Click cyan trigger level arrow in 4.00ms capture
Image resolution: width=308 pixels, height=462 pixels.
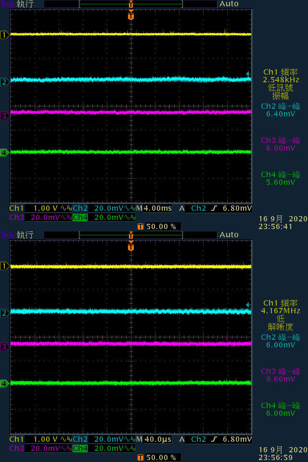pos(248,74)
